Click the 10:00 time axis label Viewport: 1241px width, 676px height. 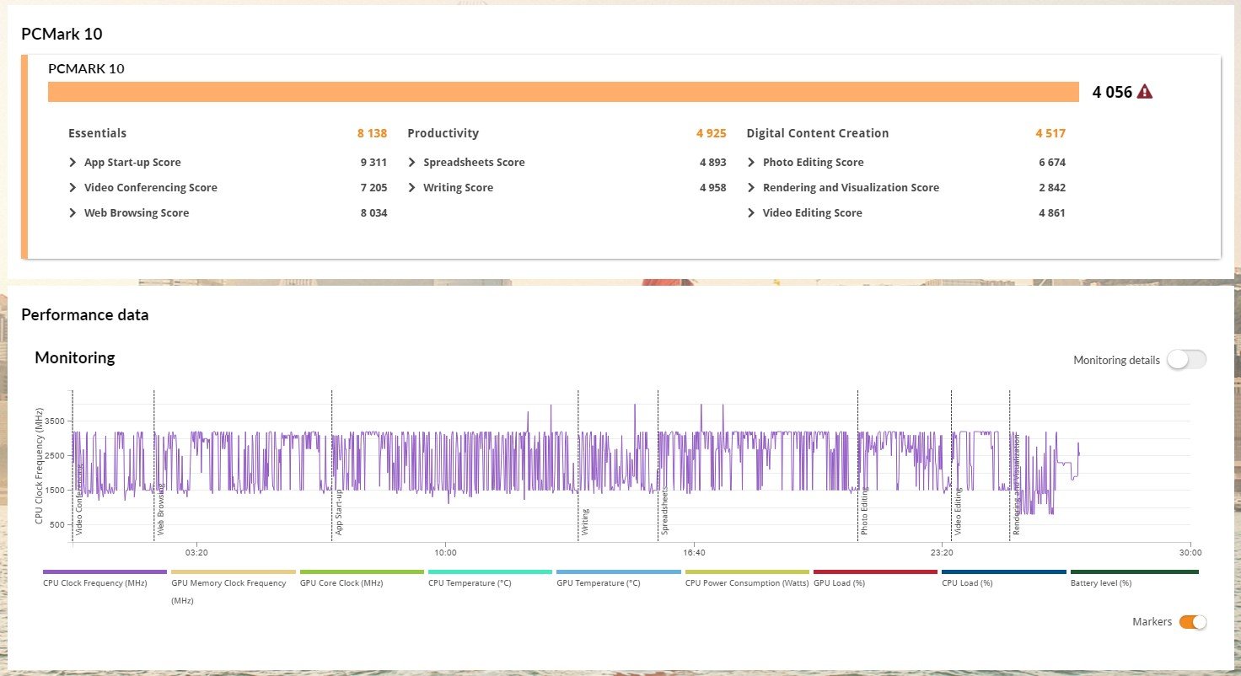click(445, 553)
